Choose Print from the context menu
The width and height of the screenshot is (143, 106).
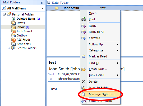[x=100, y=19]
